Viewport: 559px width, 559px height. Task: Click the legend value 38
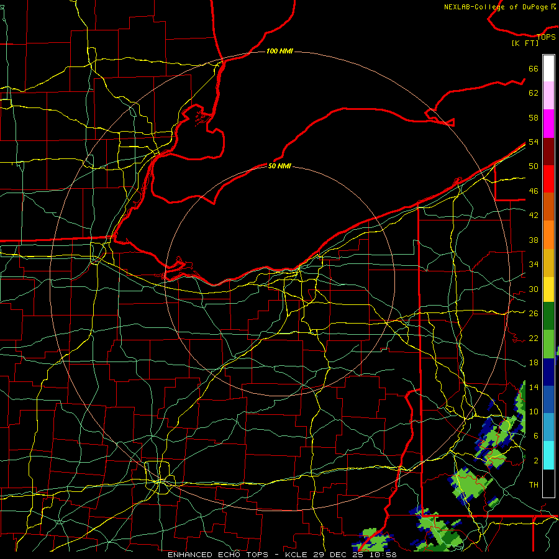[534, 240]
